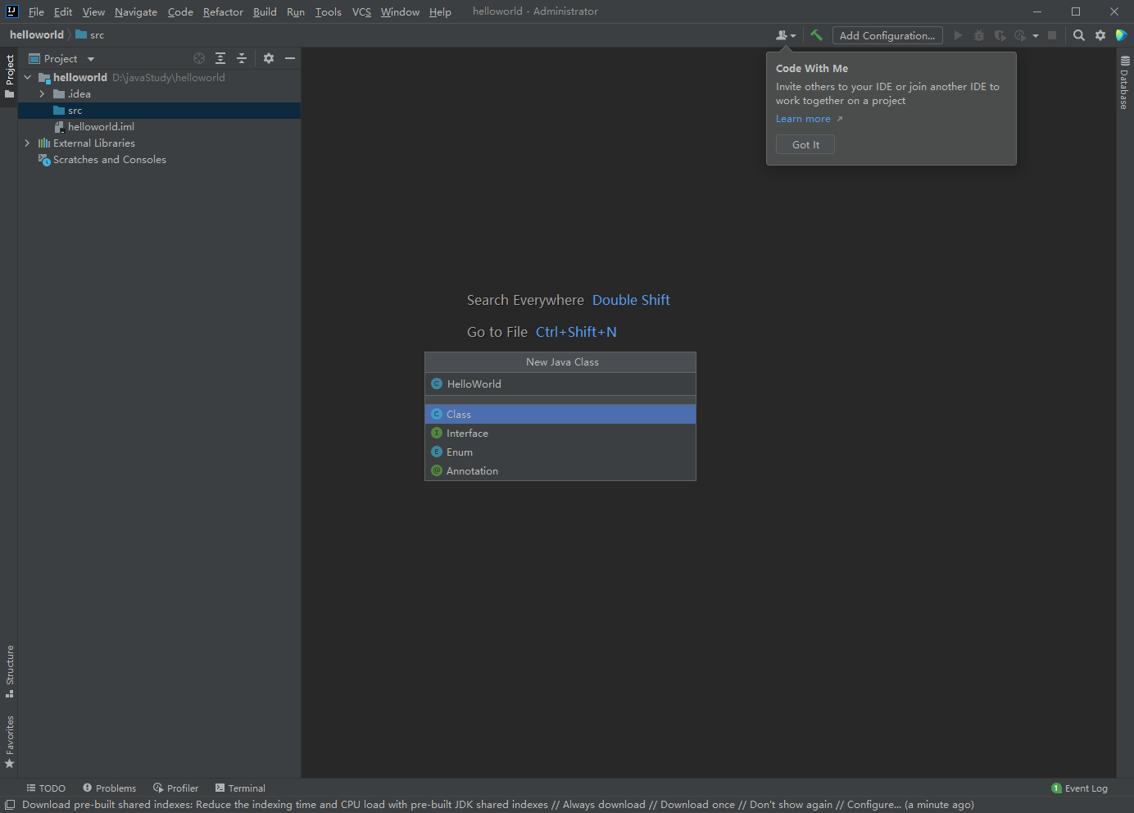
Task: Open the Help menu
Action: tap(440, 11)
